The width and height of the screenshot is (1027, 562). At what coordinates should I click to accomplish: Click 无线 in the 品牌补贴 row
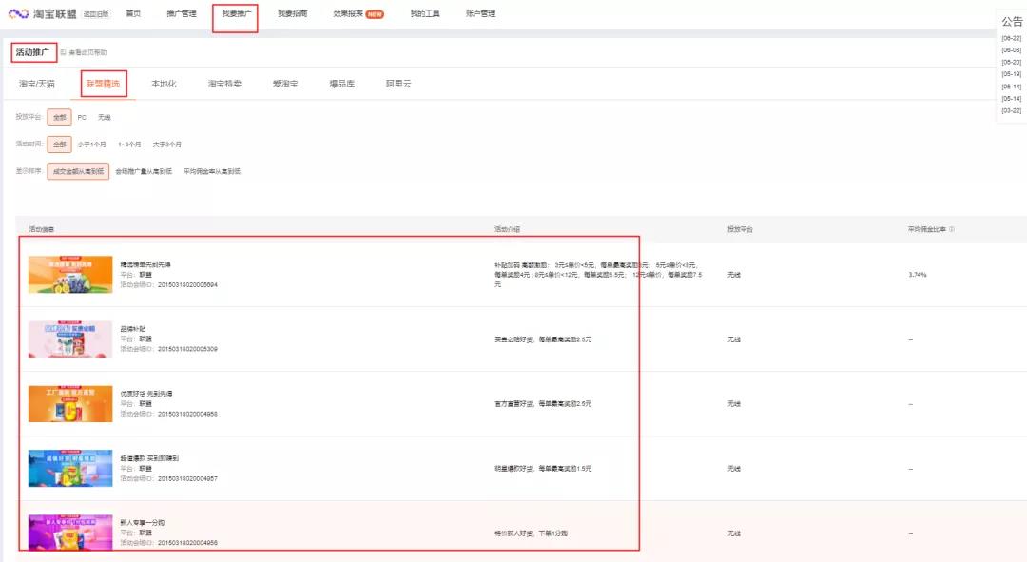(733, 339)
